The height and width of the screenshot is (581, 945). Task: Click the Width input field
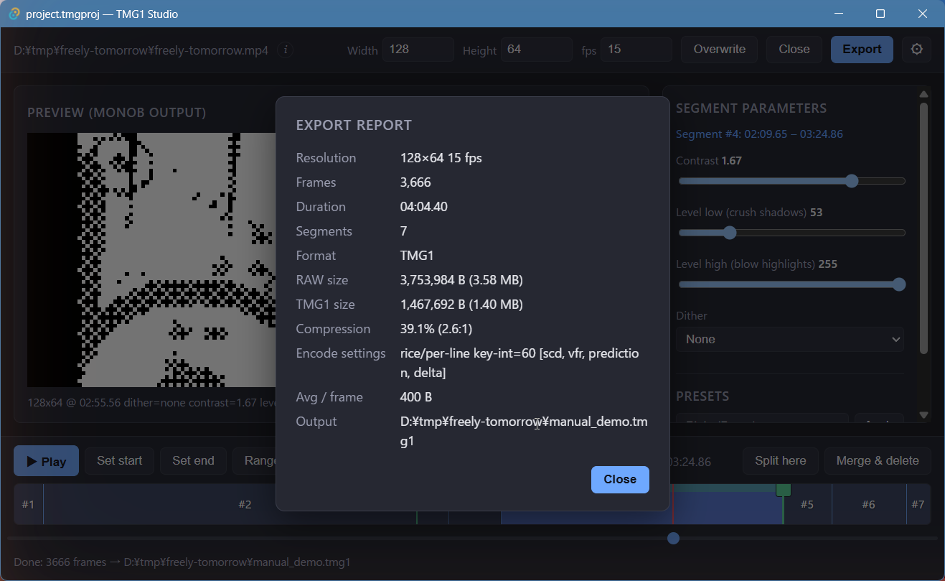pyautogui.click(x=418, y=50)
